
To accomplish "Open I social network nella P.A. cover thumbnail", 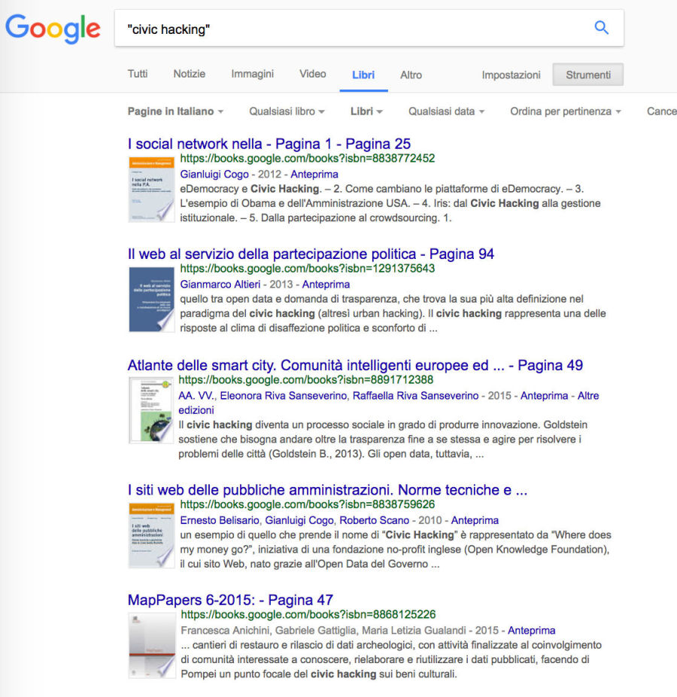I will tap(151, 189).
